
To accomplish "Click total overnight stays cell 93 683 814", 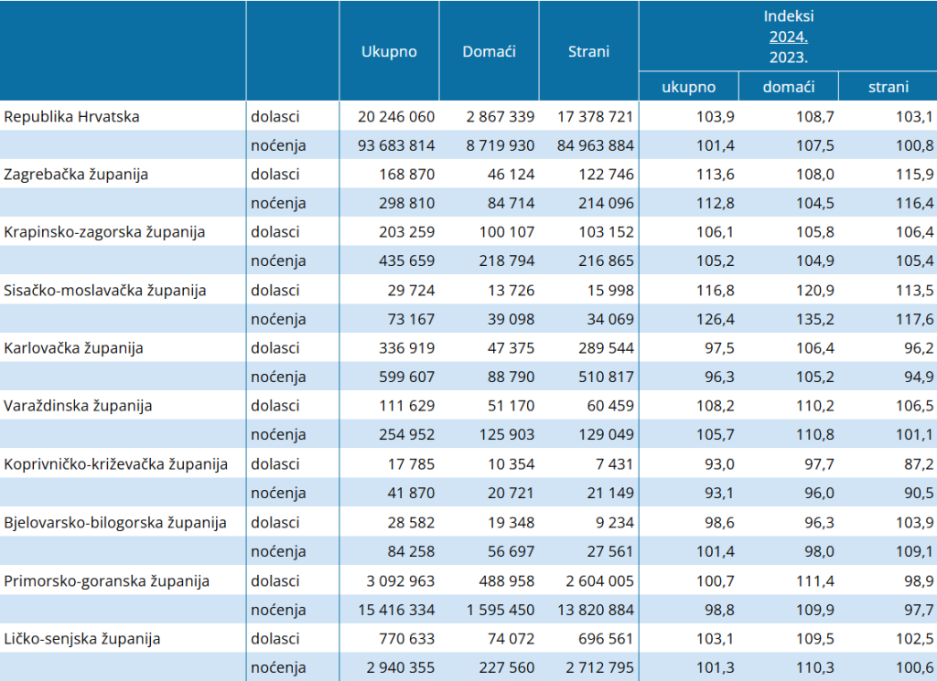I will click(396, 145).
